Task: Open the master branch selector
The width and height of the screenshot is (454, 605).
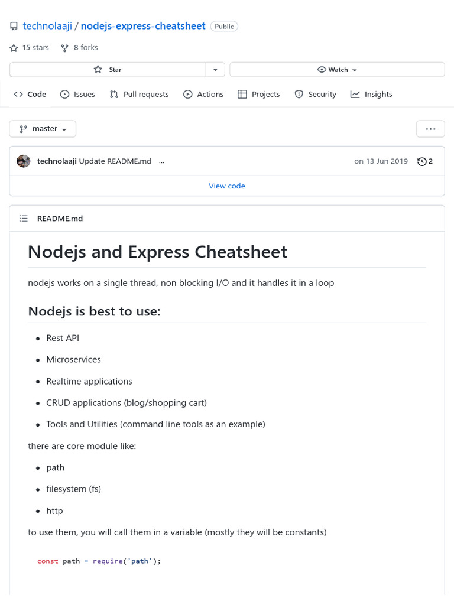Action: tap(43, 129)
